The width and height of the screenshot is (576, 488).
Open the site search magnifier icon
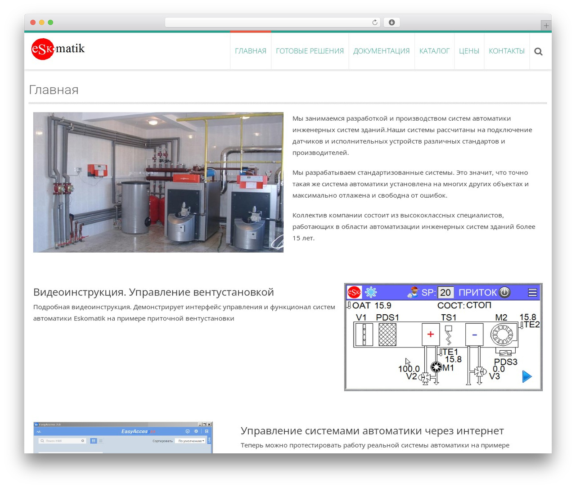tap(538, 51)
